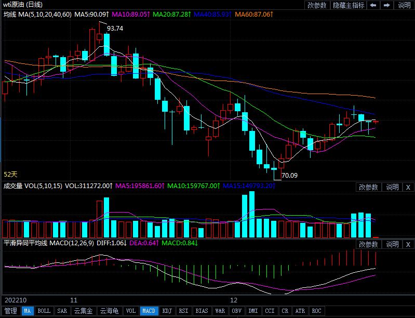Open main chart parameter settings (改参数)
Image resolution: width=415 pixels, height=318 pixels.
317,5
